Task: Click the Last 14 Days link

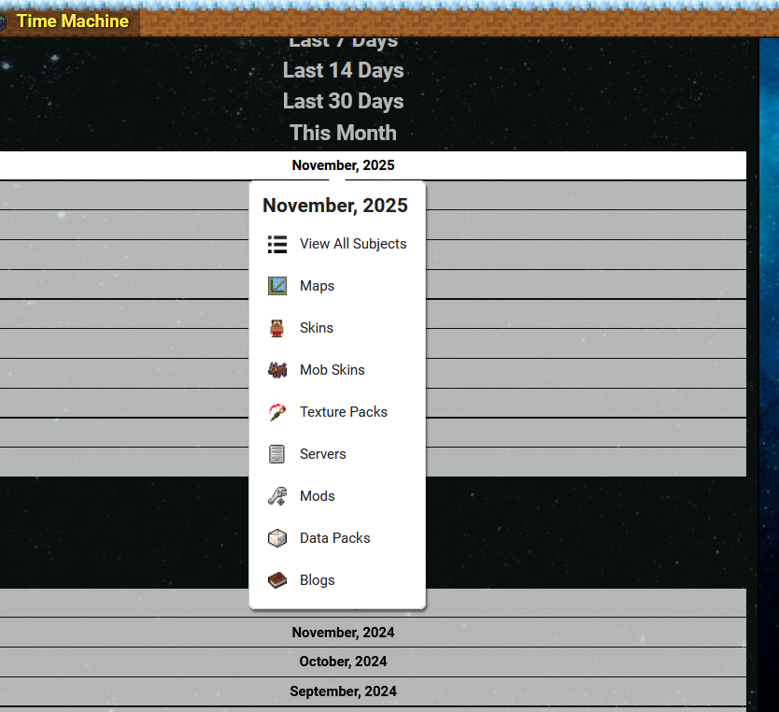Action: pos(344,71)
